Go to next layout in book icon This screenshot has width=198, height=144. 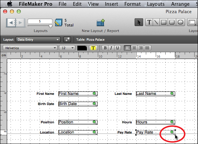point(20,23)
